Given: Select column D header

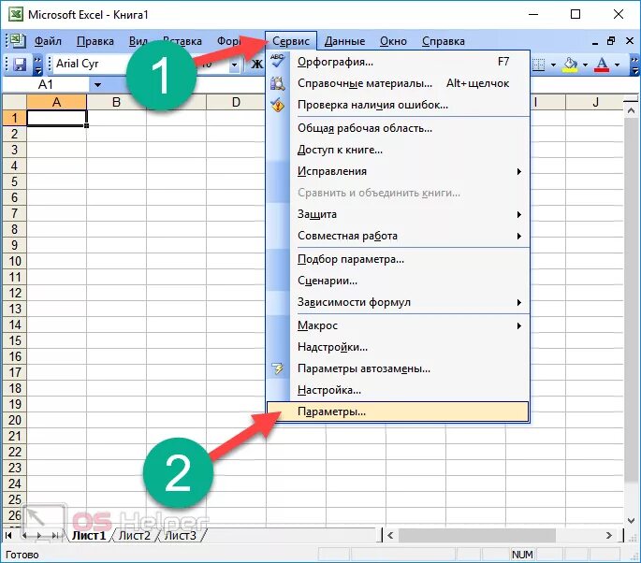Looking at the screenshot, I should [x=236, y=102].
